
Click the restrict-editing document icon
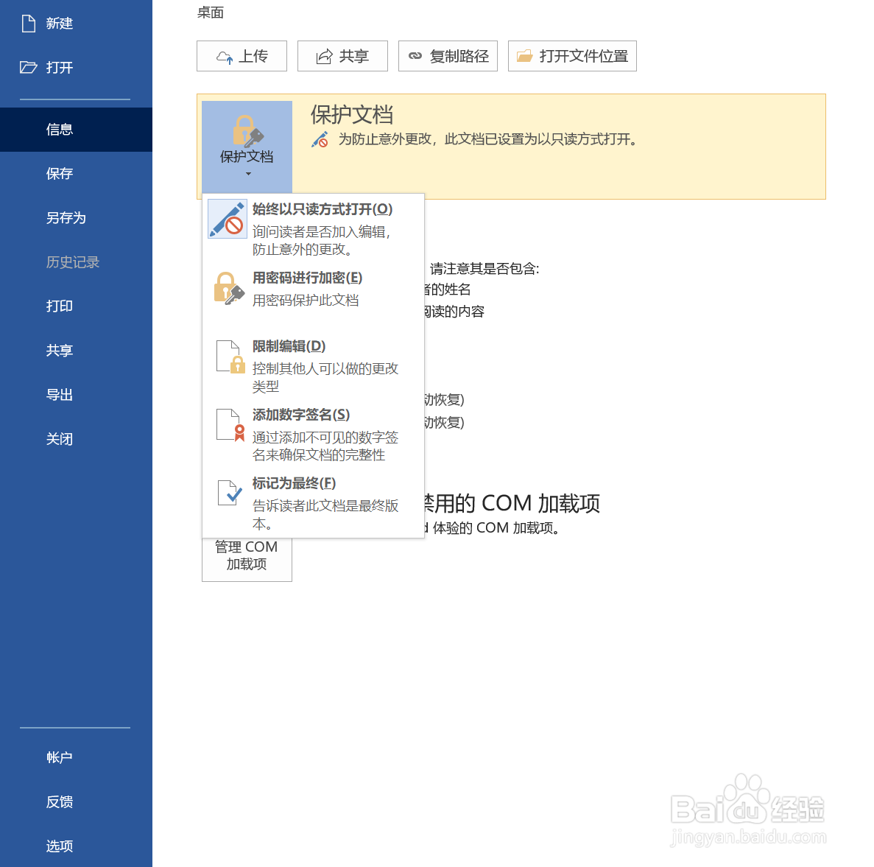pos(229,356)
